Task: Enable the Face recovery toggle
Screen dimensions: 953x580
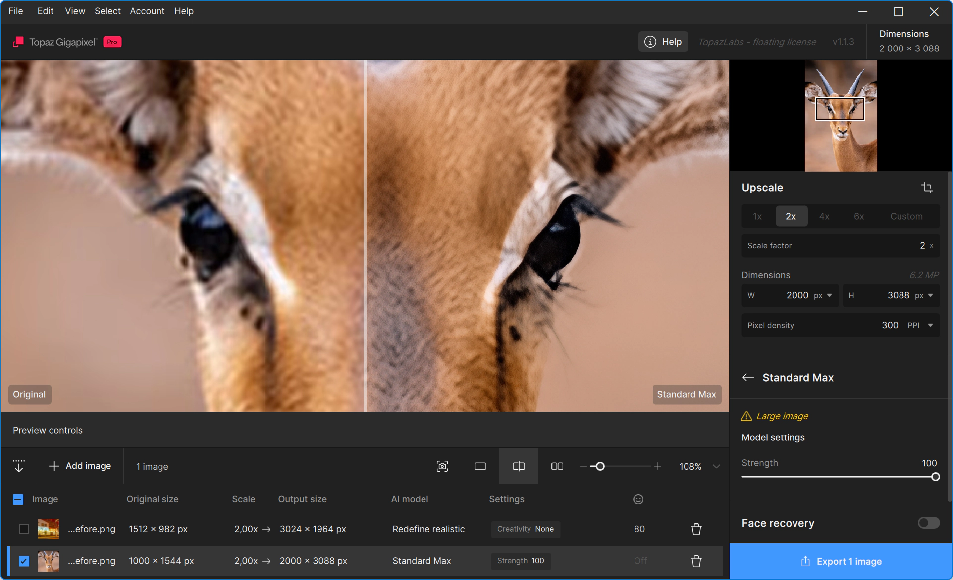Action: pyautogui.click(x=928, y=523)
